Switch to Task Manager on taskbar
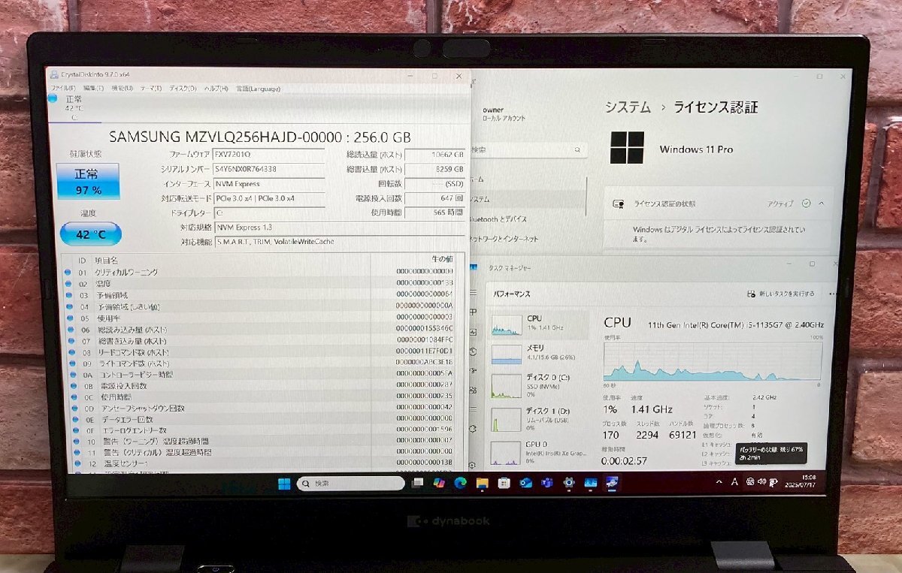The width and height of the screenshot is (902, 573). (x=591, y=483)
